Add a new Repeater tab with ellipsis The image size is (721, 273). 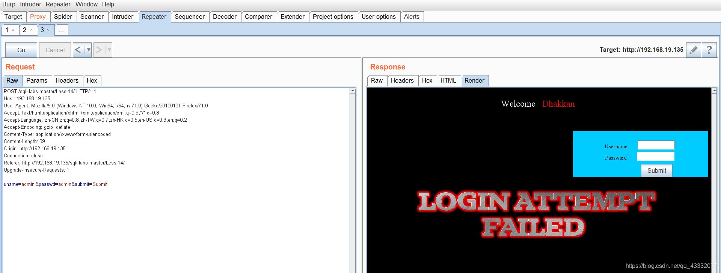click(x=61, y=30)
